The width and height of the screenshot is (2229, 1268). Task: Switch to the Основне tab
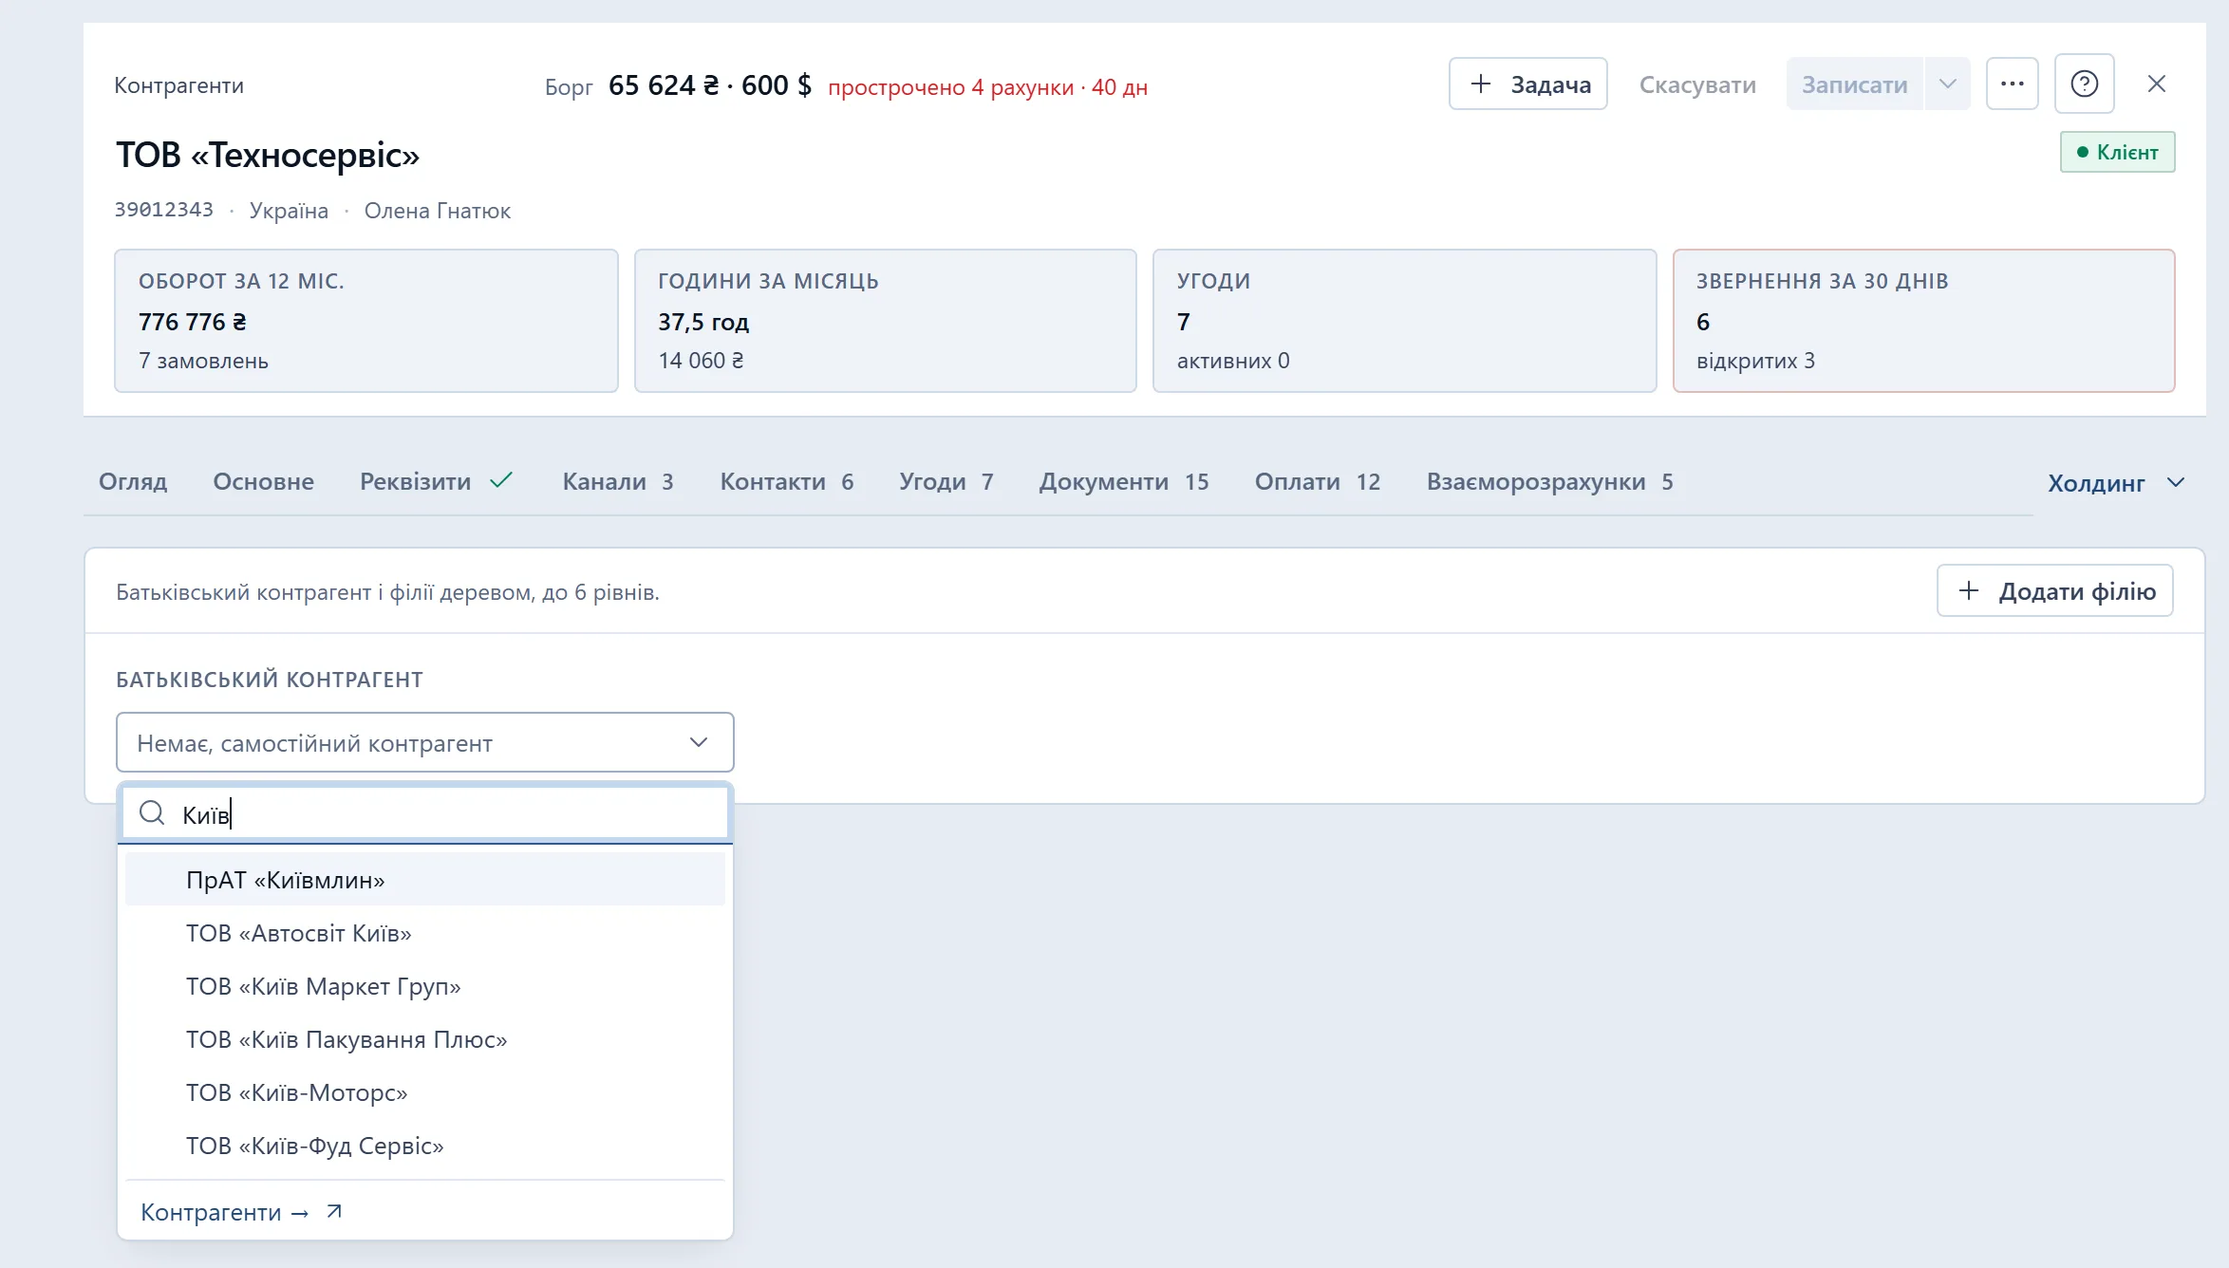pos(263,481)
